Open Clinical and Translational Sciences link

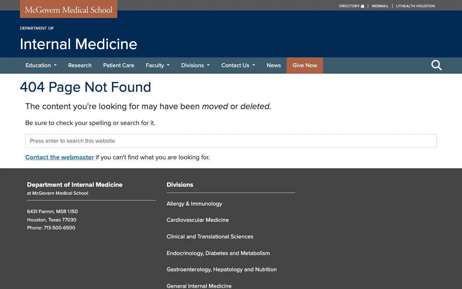click(x=210, y=237)
